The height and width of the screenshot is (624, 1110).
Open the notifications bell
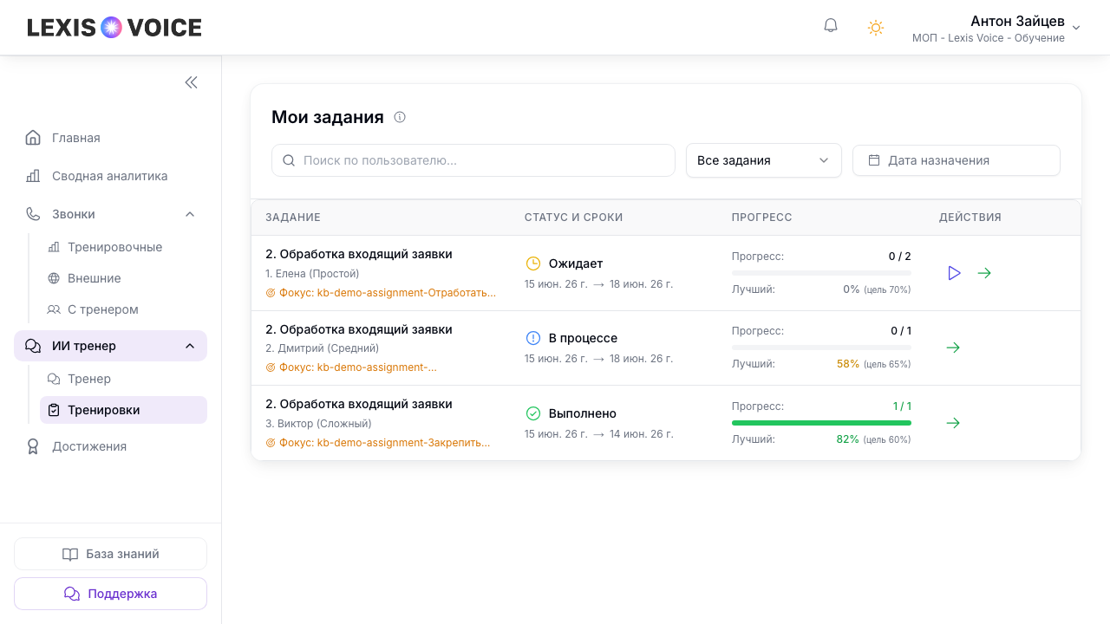tap(831, 26)
